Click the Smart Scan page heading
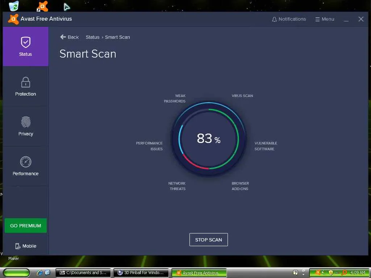371x278 pixels. (88, 54)
